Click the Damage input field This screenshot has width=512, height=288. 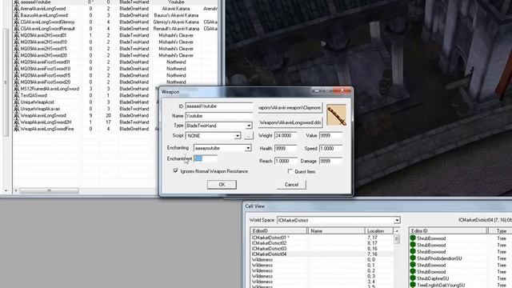tap(330, 161)
